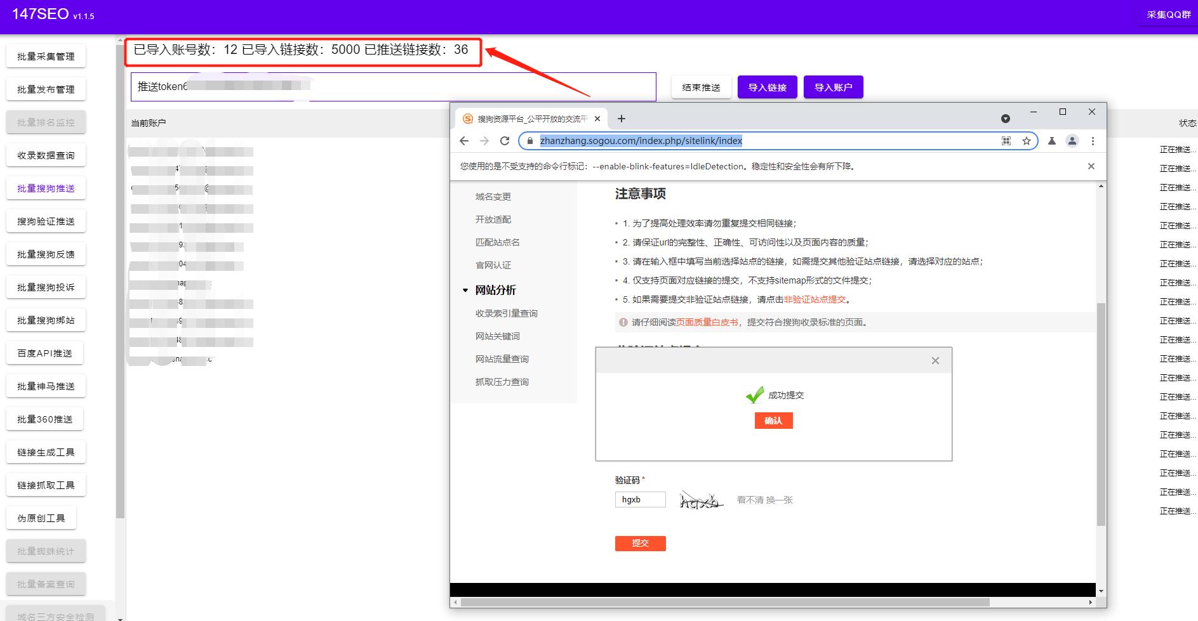Open the Chrome profile avatar icon

(x=1073, y=141)
